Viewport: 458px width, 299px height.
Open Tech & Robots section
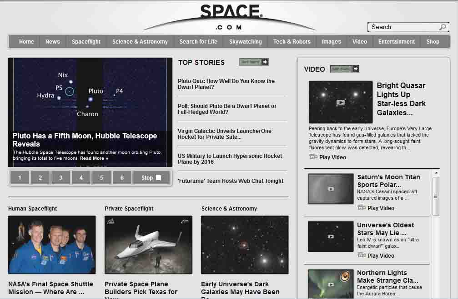pyautogui.click(x=292, y=42)
